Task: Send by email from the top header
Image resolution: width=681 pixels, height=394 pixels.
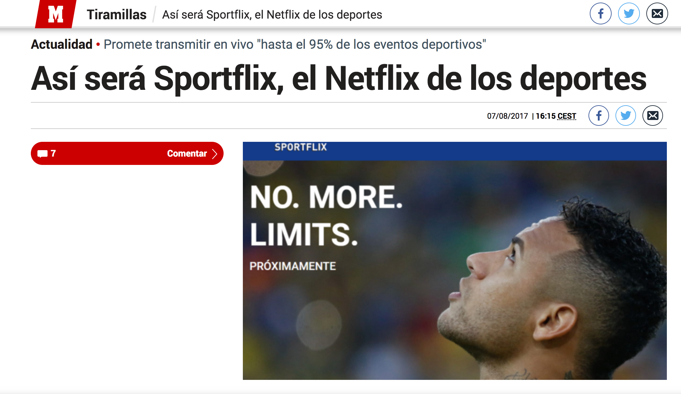Action: [x=657, y=13]
